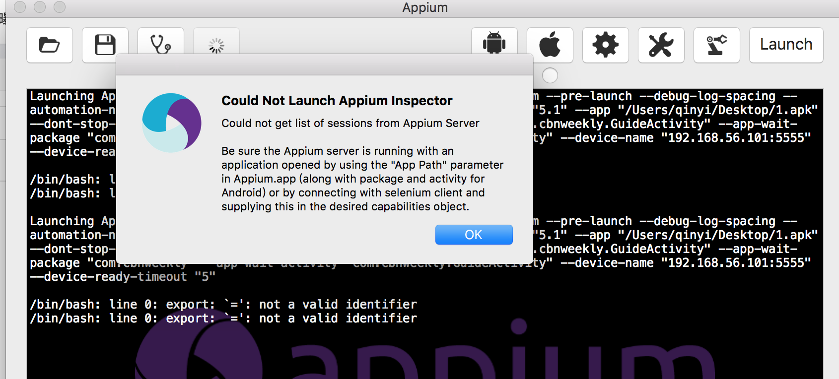The image size is (839, 379).
Task: Open iOS settings Apple icon
Action: 550,45
